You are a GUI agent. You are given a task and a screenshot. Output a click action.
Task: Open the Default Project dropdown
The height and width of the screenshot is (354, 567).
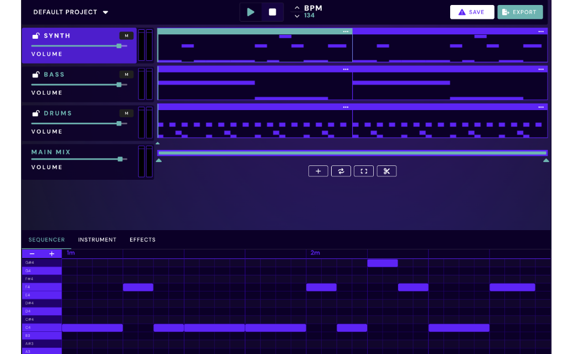click(70, 12)
